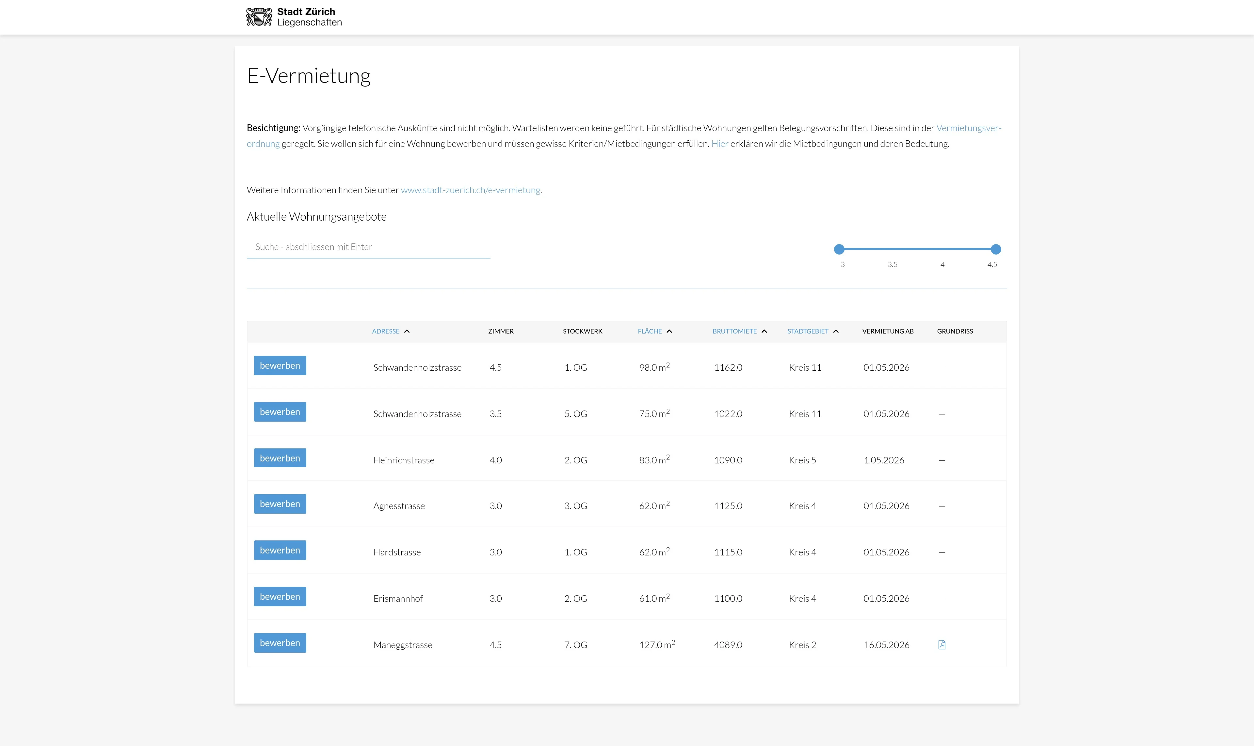The image size is (1254, 746).
Task: Sort by Adresse using its arrow icon
Action: (x=407, y=331)
